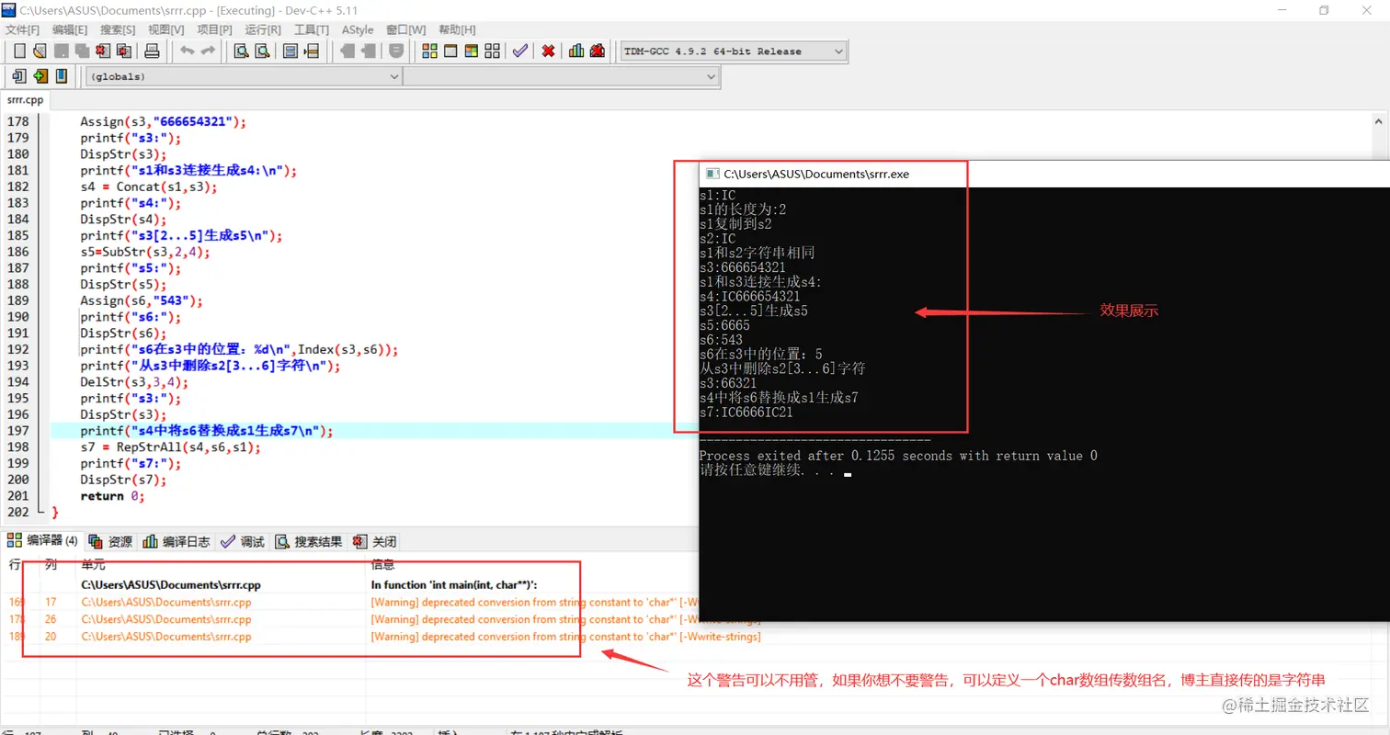The width and height of the screenshot is (1390, 735).
Task: Click the Debug checkmark toolbar icon
Action: [520, 51]
